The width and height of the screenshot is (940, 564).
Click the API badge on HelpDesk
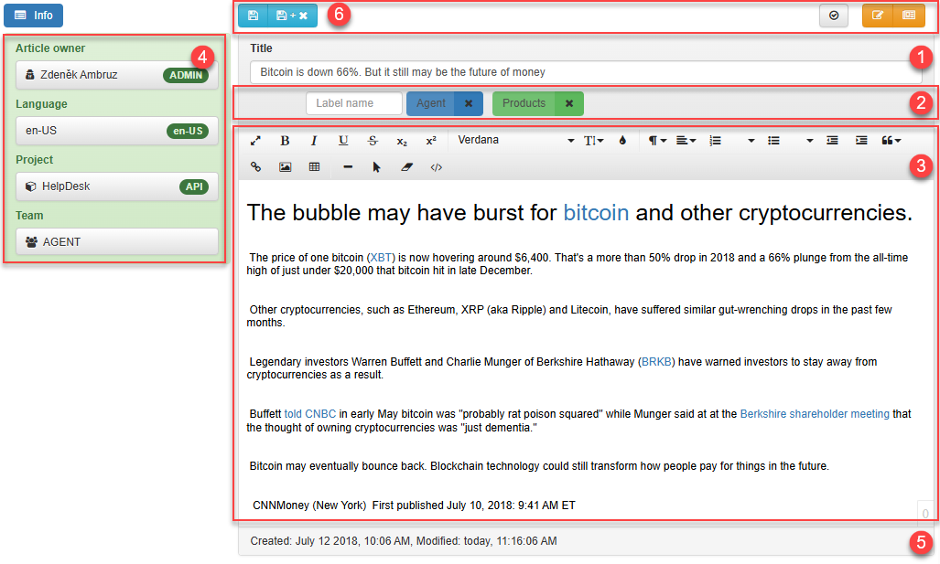194,186
